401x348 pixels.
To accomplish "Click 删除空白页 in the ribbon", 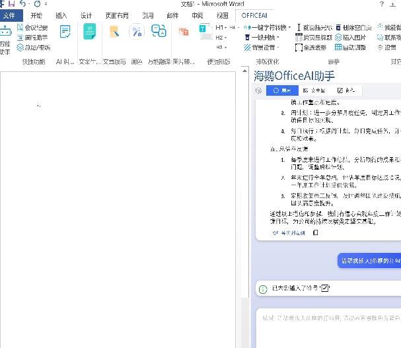I will pos(353,27).
